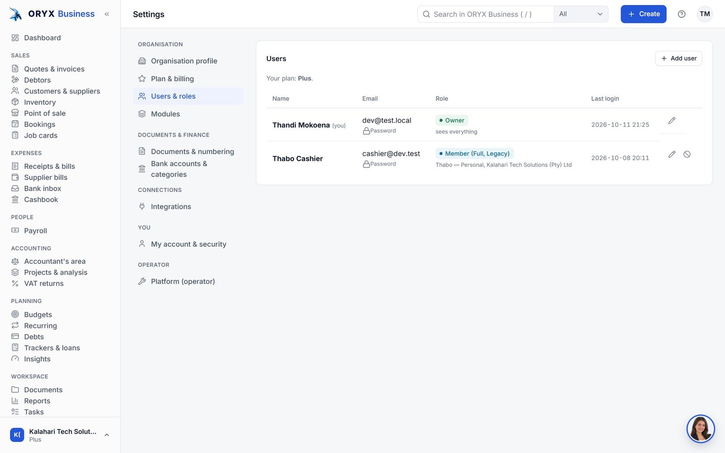
Task: Open the All search filter dropdown
Action: pyautogui.click(x=581, y=14)
